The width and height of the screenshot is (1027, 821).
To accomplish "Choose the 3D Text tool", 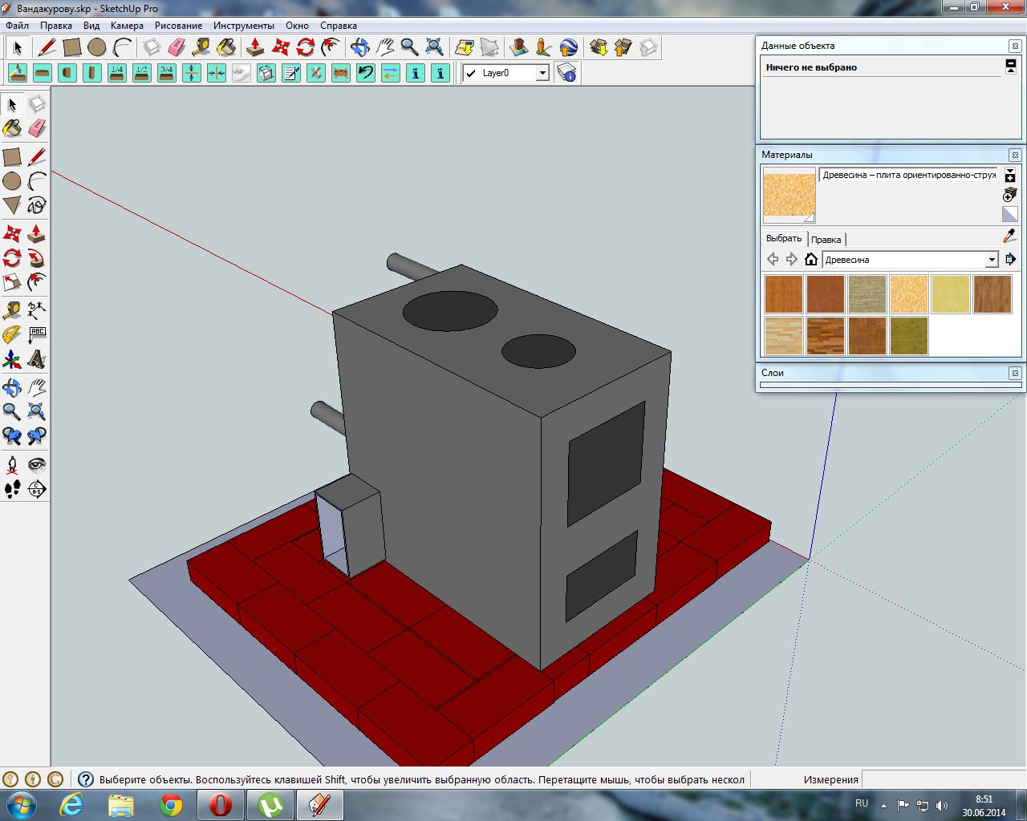I will 36,359.
